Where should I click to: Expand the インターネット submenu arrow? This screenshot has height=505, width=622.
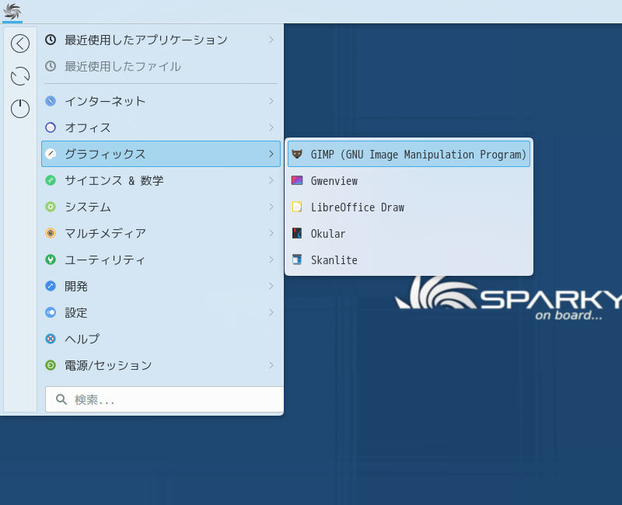(x=271, y=101)
